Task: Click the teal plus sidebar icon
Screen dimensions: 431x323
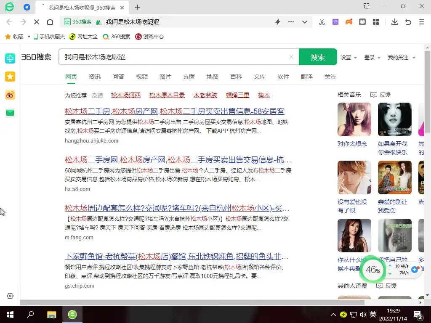Action: [x=10, y=58]
